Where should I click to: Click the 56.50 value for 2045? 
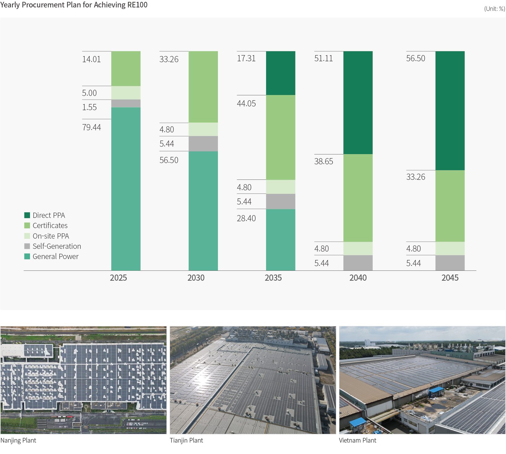pos(416,58)
